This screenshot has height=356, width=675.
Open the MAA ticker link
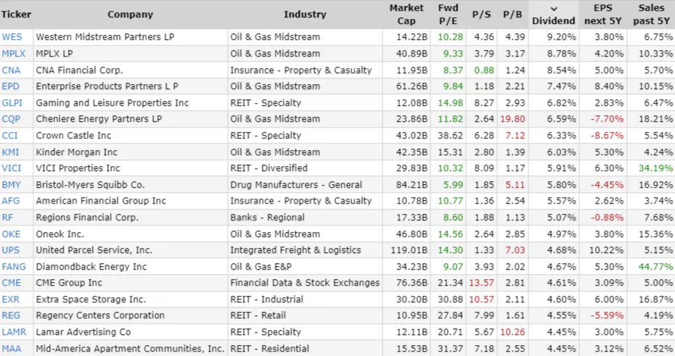coord(11,349)
